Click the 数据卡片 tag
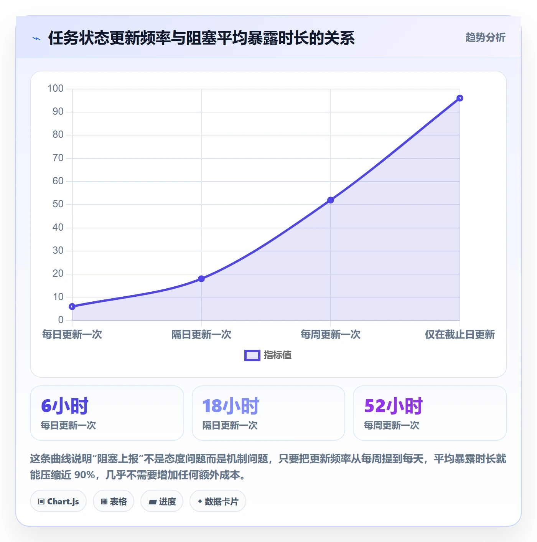 coord(218,501)
